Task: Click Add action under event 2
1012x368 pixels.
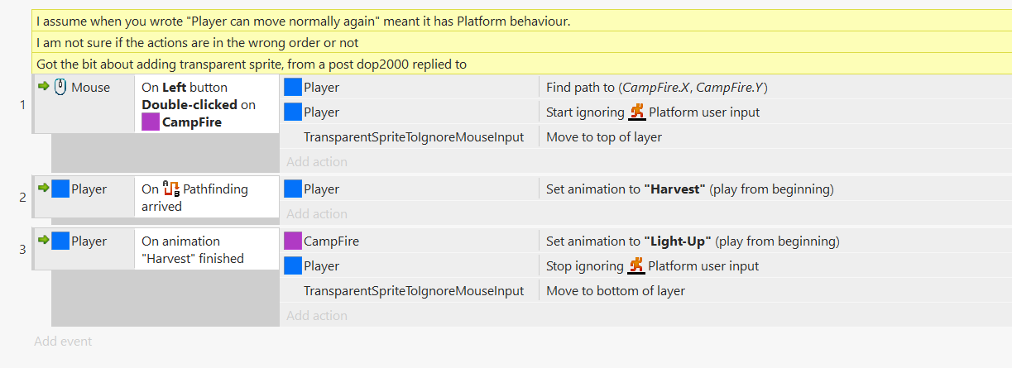Action: point(317,214)
